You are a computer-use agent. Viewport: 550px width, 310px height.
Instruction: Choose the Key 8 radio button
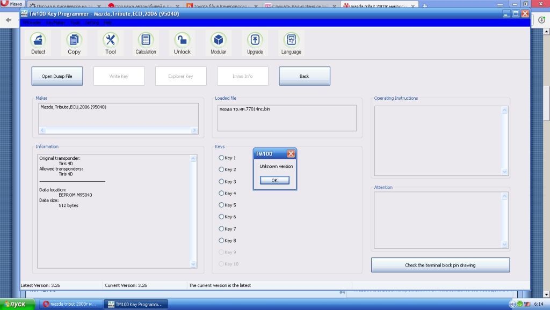(221, 241)
